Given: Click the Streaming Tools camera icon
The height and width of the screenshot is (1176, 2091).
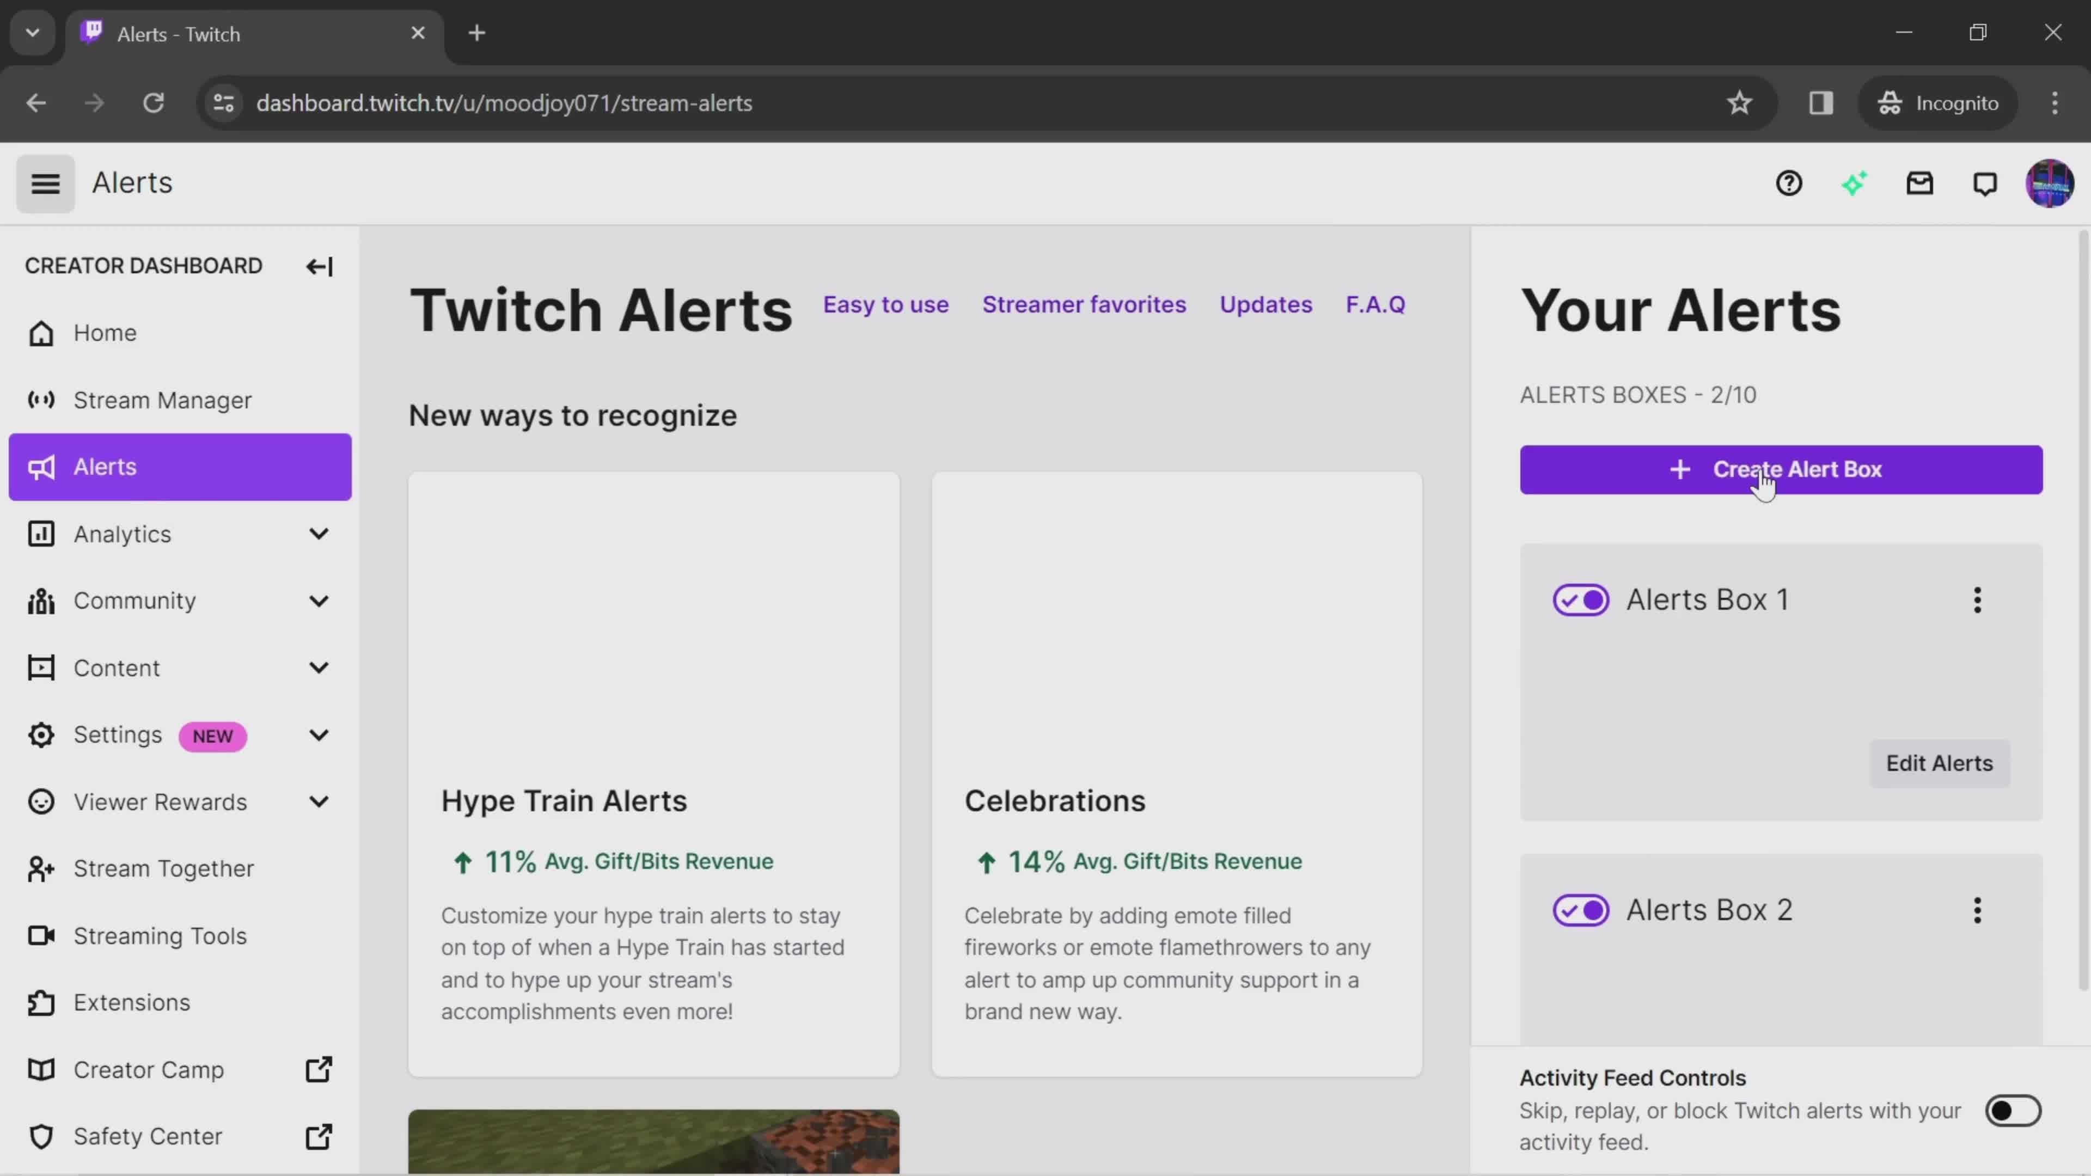Looking at the screenshot, I should [41, 936].
